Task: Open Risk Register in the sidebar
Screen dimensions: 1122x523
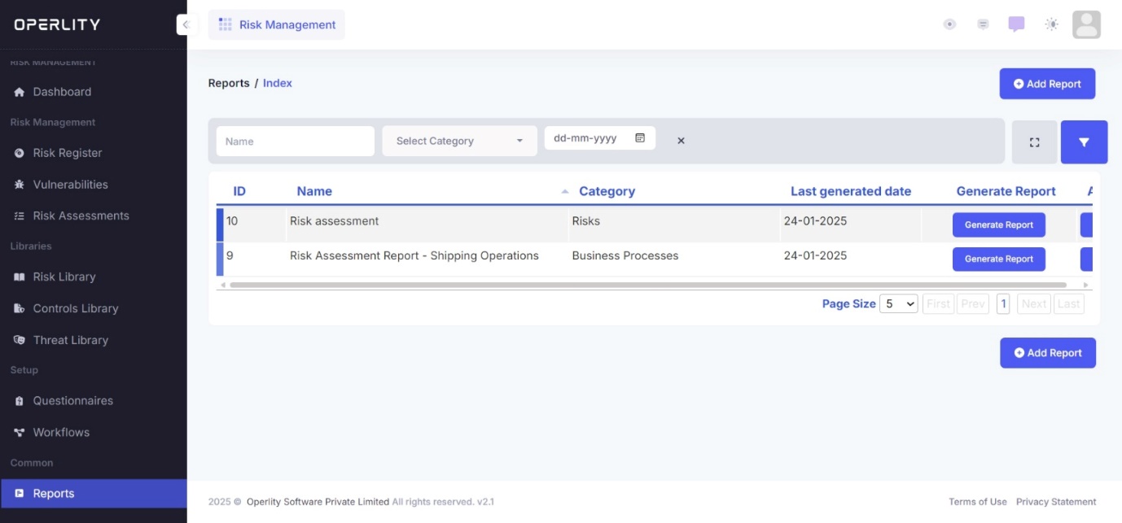Action: 68,153
